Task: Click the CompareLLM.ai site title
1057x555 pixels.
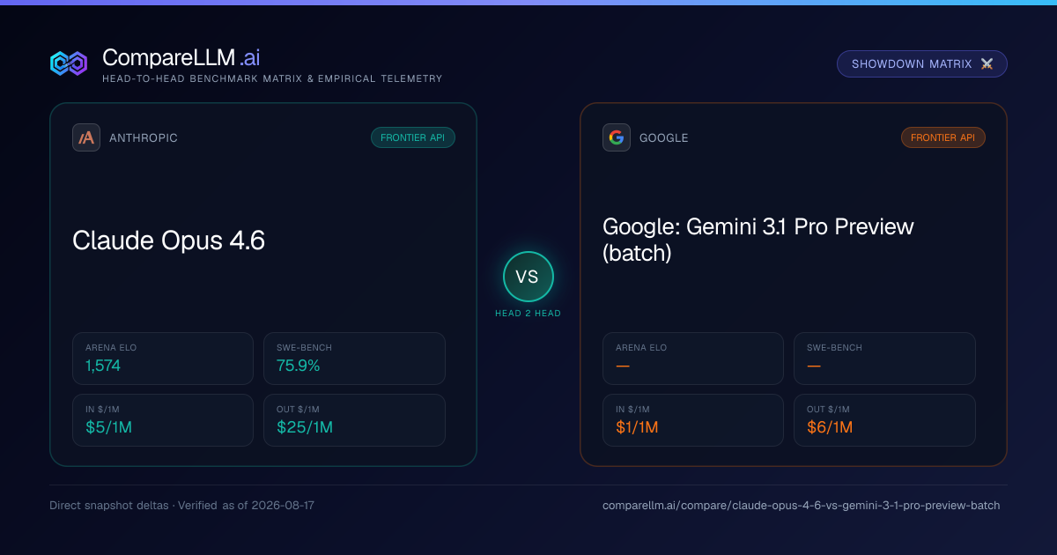Action: click(181, 57)
